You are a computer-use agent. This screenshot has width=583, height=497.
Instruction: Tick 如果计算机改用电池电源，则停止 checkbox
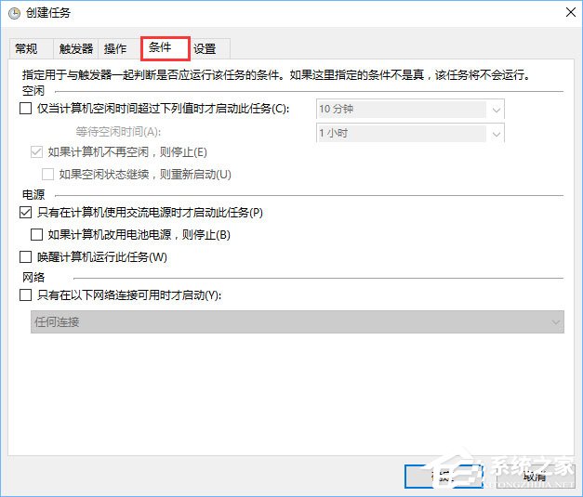[x=36, y=235]
